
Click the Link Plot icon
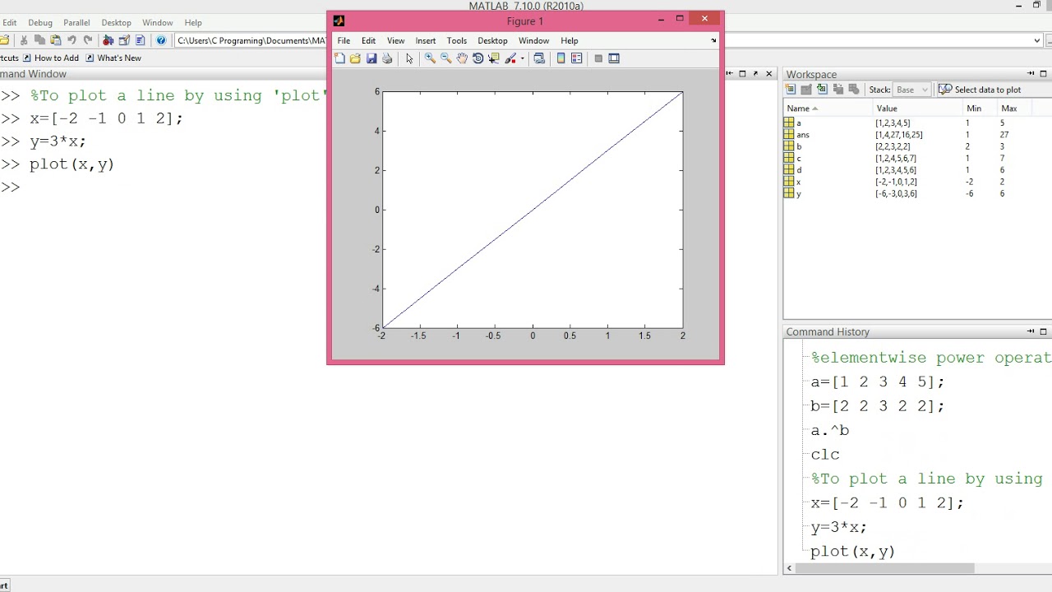pyautogui.click(x=539, y=58)
